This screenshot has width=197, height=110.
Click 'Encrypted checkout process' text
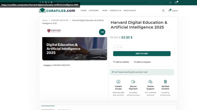coord(133,94)
